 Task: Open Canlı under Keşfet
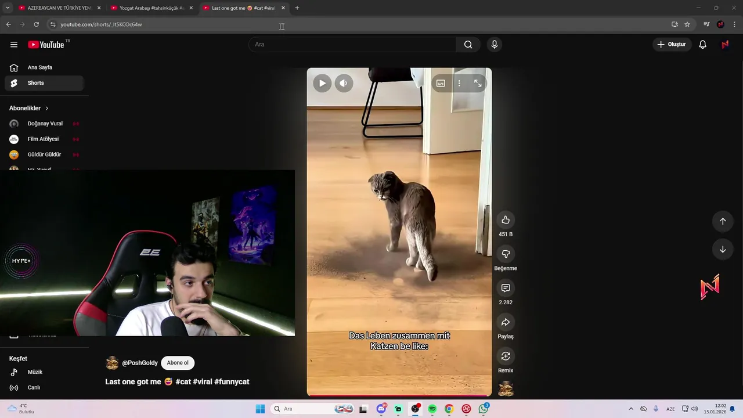coord(44,388)
